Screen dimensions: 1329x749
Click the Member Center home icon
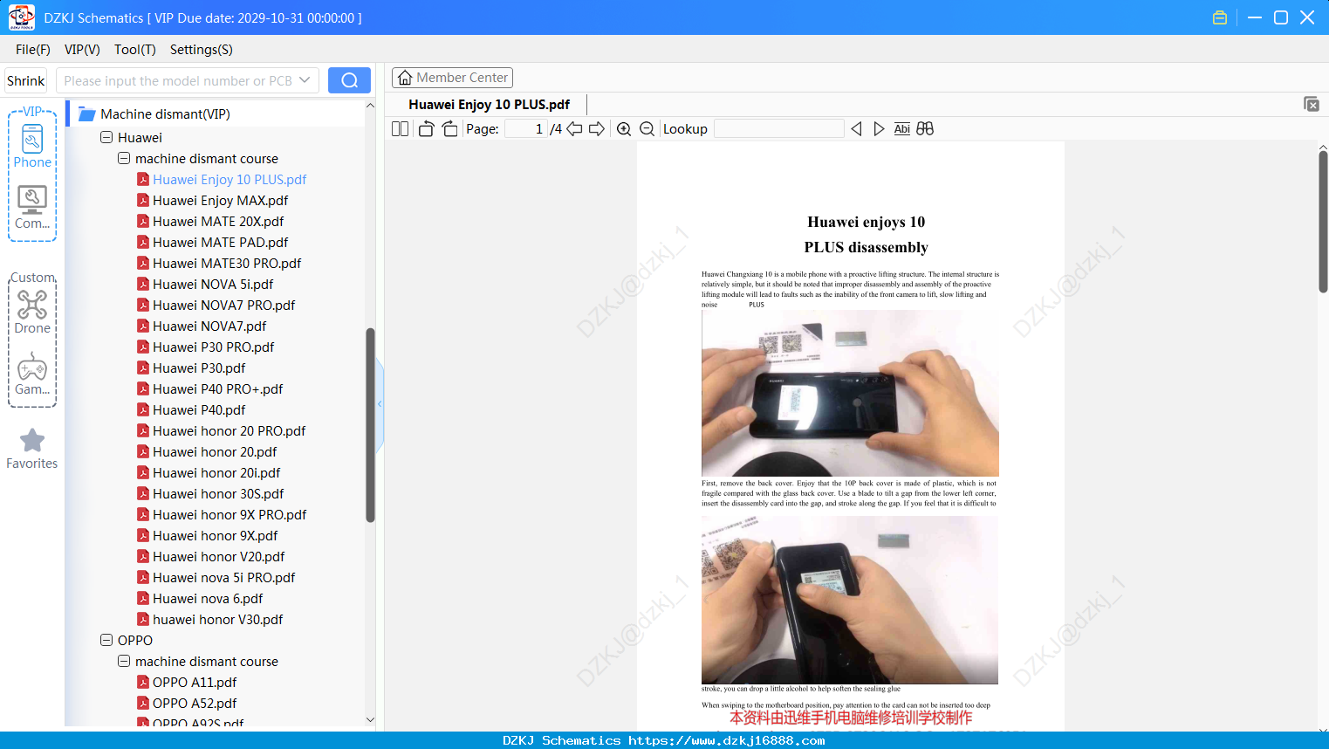405,78
